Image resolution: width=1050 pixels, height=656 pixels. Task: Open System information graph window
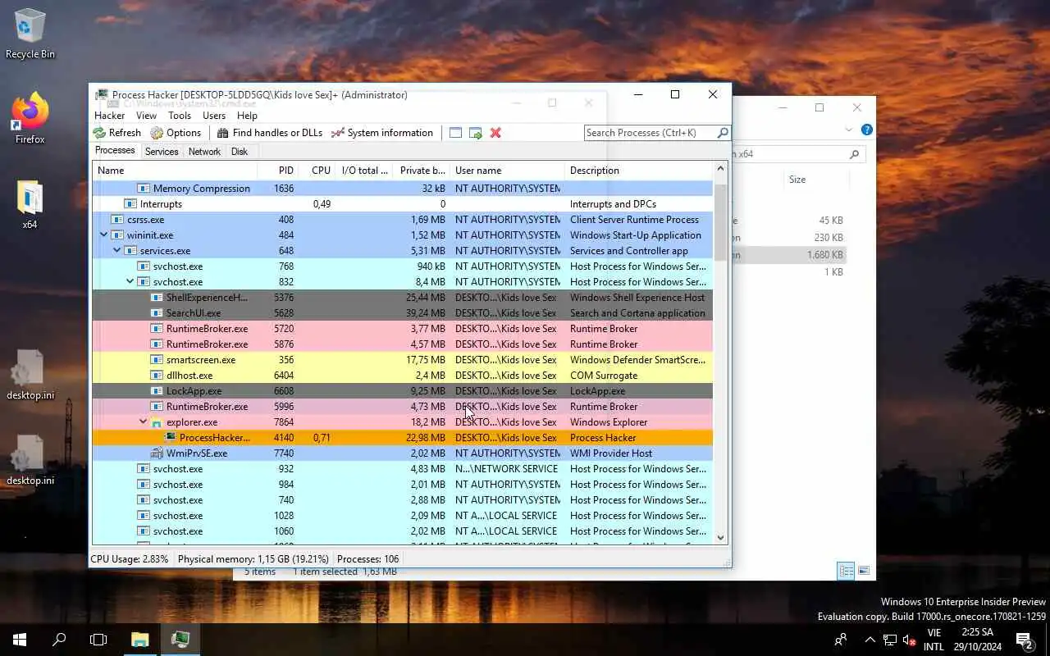(381, 133)
